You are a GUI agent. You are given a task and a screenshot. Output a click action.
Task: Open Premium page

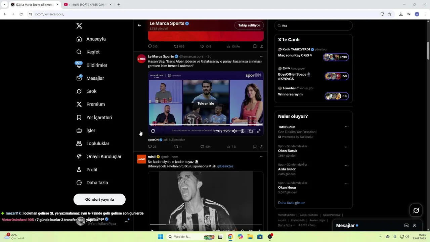pos(91,104)
